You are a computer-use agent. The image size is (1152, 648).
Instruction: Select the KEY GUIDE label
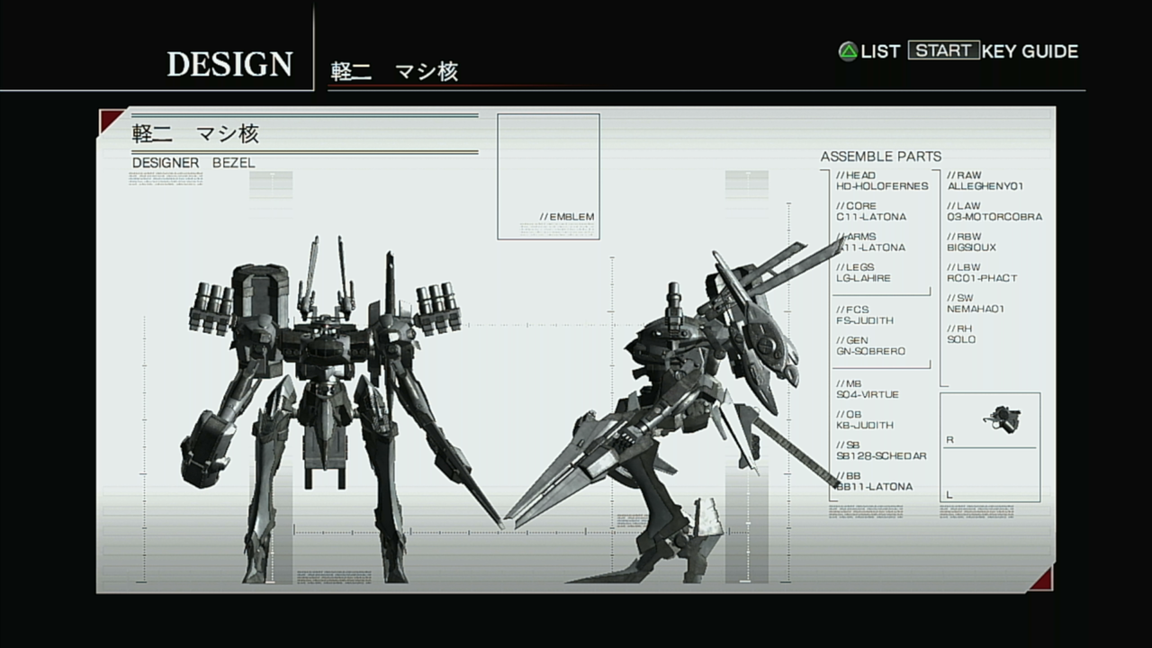point(1030,51)
